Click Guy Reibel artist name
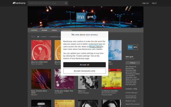Viewport: 171px width, 107px height. click(58, 93)
